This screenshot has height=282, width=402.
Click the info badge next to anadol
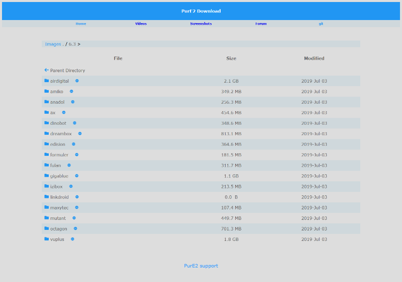[73, 102]
